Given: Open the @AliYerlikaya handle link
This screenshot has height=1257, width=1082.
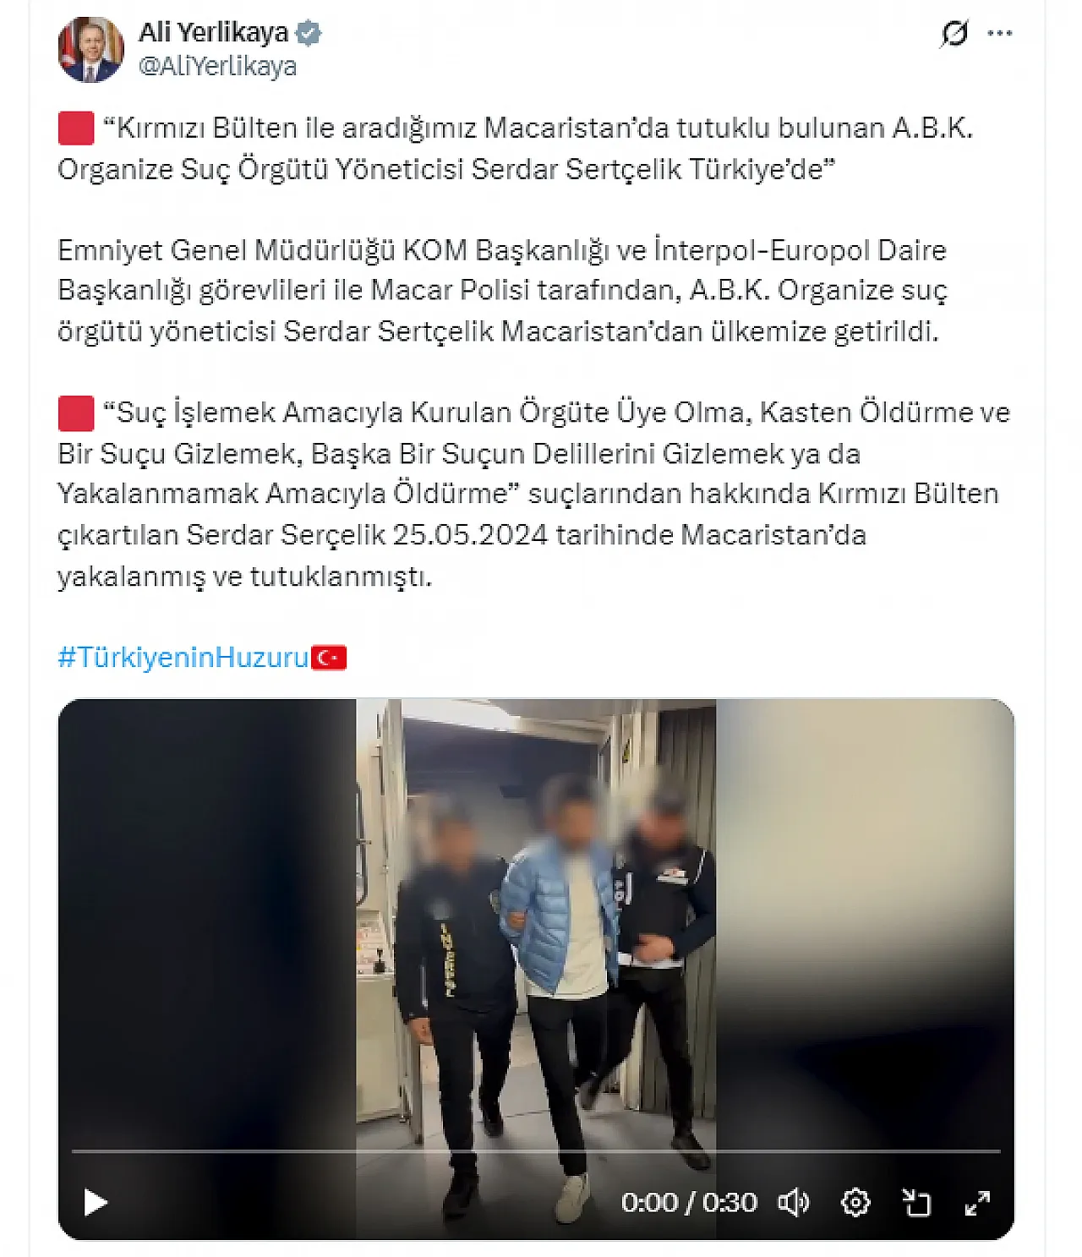Looking at the screenshot, I should point(217,66).
